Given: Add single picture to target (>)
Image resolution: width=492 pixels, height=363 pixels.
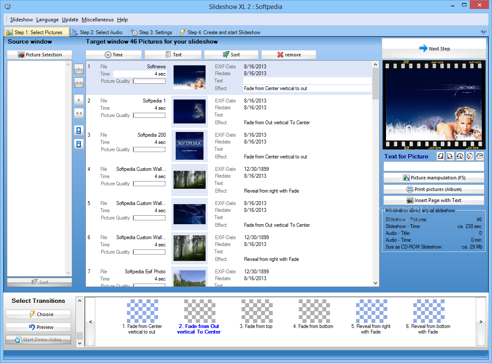Looking at the screenshot, I should [79, 69].
